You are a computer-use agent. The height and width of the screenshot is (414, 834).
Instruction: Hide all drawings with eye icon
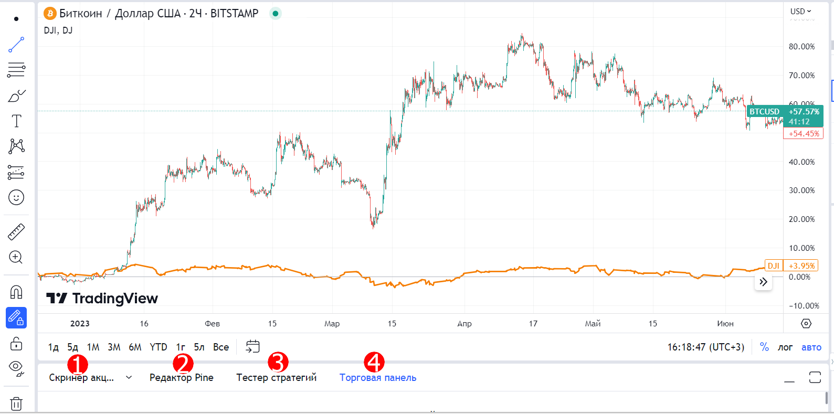(x=16, y=369)
